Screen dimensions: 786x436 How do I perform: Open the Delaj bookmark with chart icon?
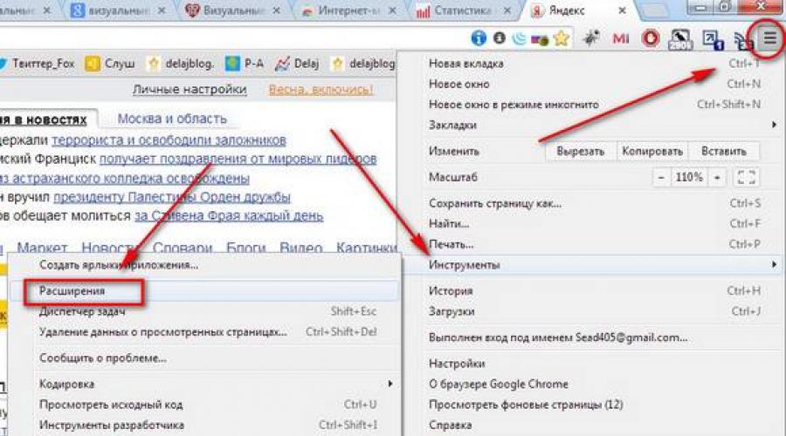point(297,64)
